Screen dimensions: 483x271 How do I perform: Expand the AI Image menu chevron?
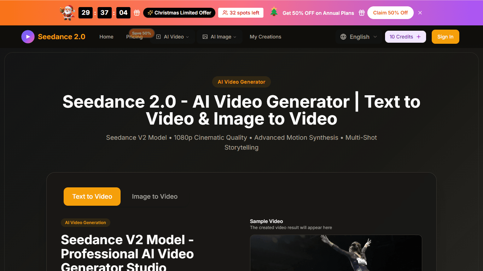tap(235, 37)
